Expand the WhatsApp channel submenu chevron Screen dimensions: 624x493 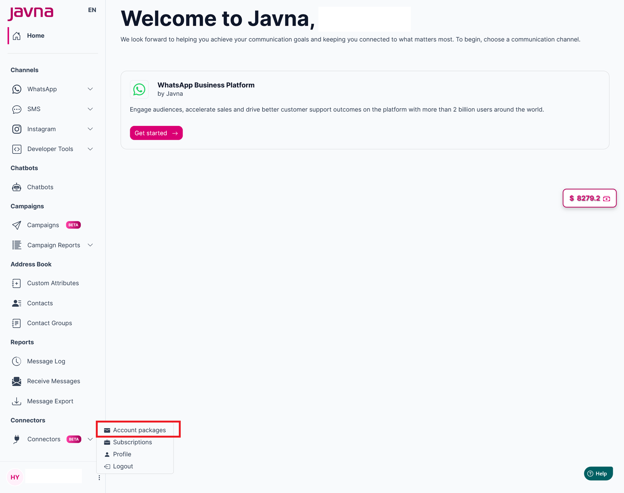90,89
